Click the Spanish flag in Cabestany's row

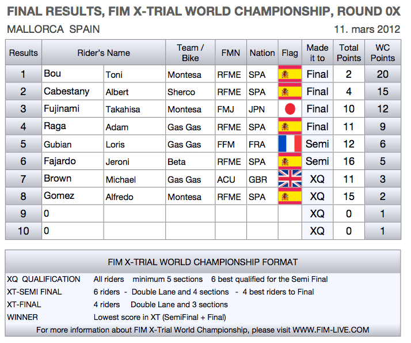tap(290, 91)
